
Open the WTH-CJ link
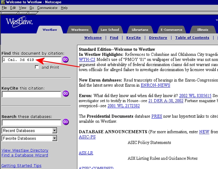point(87,60)
